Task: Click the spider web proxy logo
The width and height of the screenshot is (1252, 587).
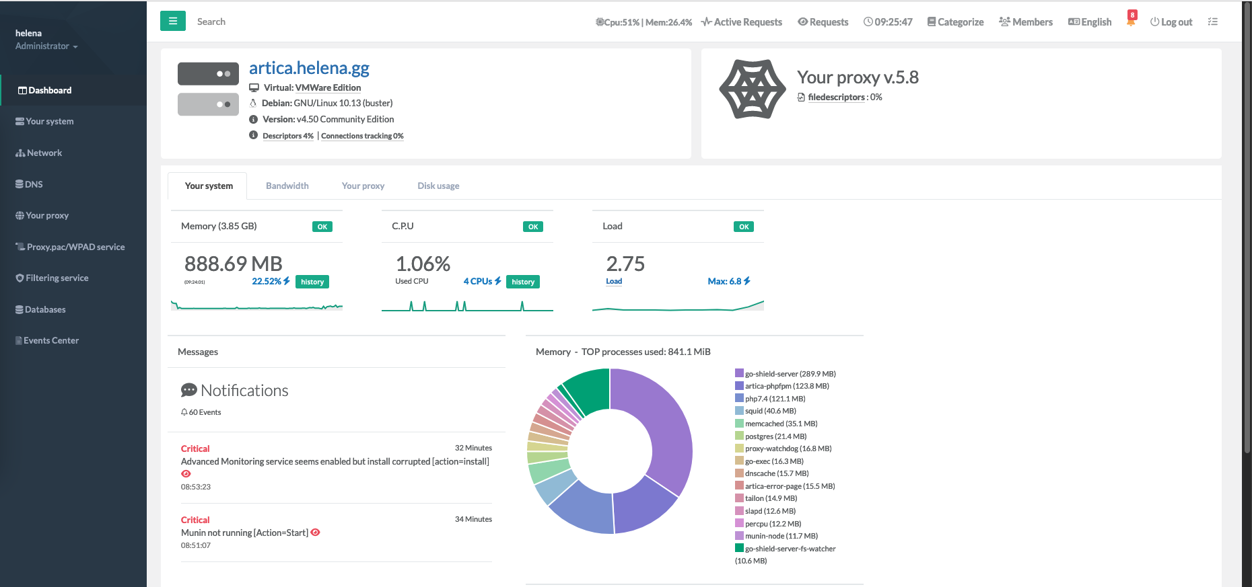Action: coord(752,89)
